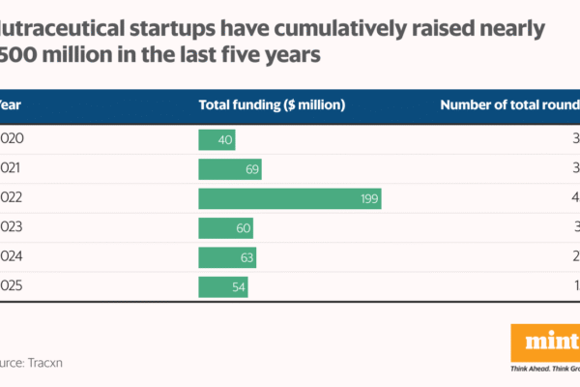This screenshot has height=387, width=580.
Task: Click the Number of total rounds header
Action: [x=509, y=104]
